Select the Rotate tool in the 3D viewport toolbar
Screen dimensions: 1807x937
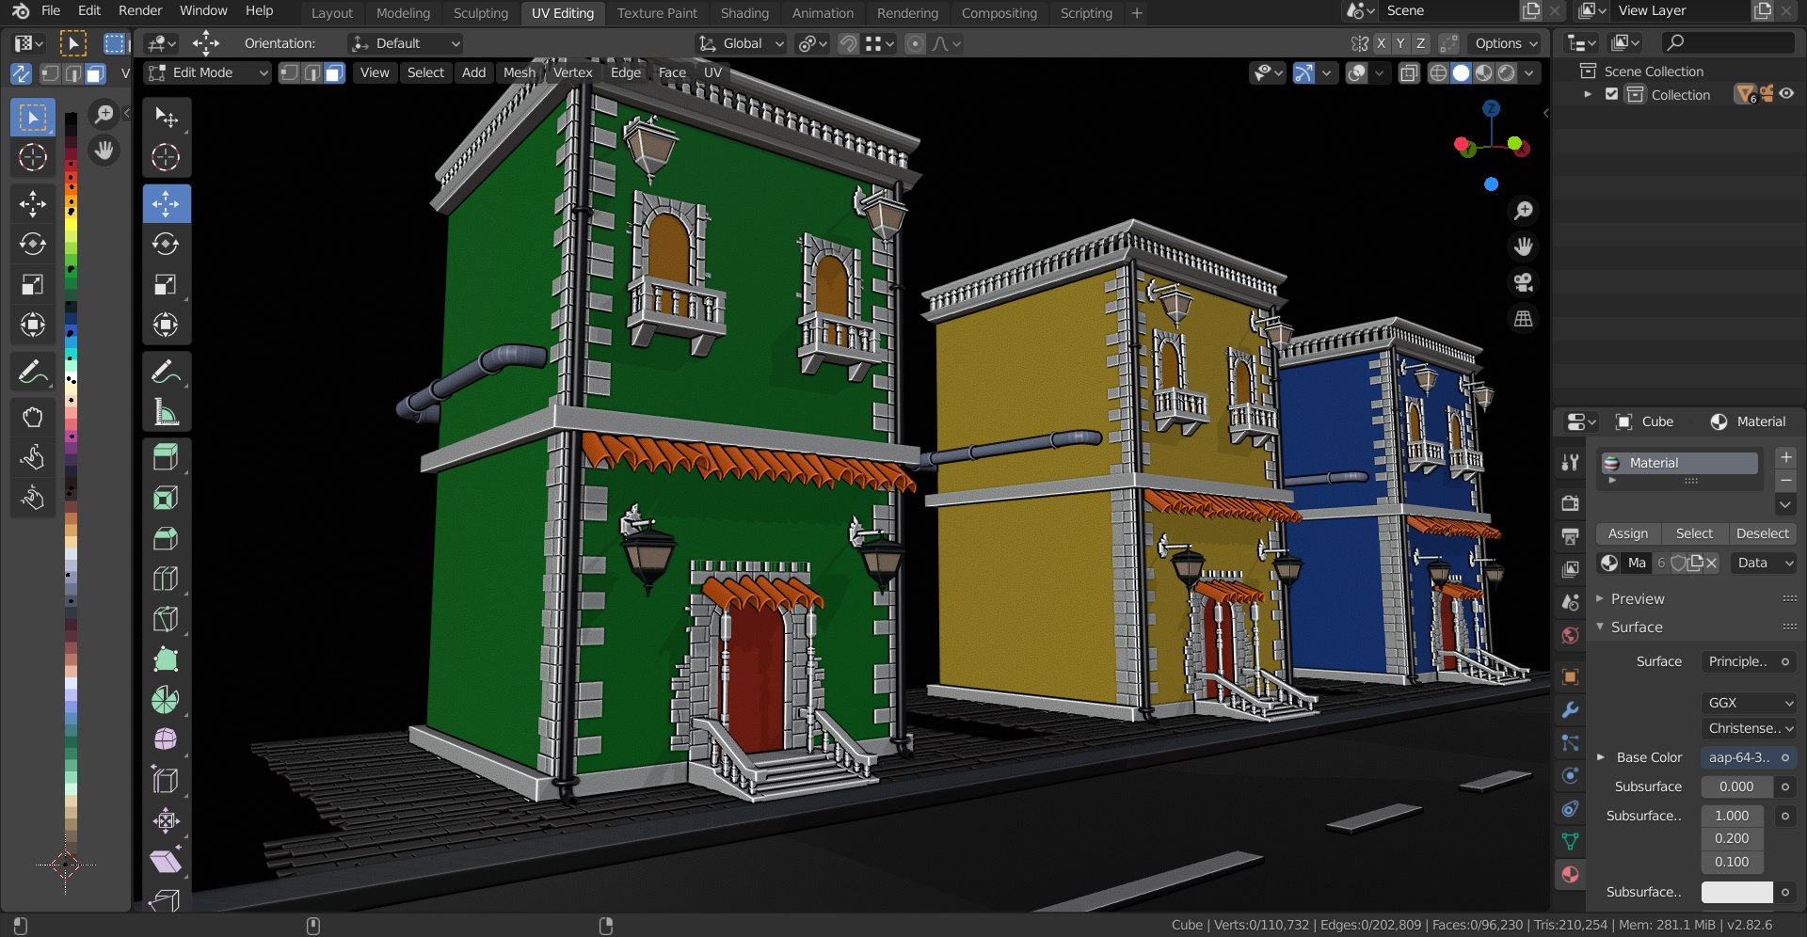tap(167, 244)
